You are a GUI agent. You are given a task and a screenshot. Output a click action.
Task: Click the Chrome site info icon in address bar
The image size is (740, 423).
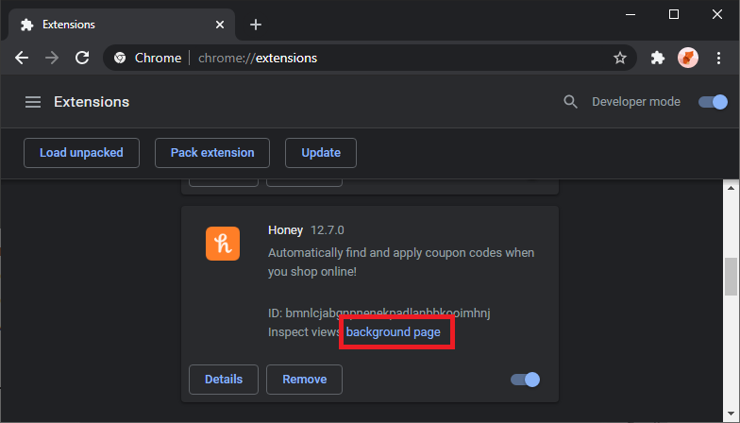pos(120,59)
